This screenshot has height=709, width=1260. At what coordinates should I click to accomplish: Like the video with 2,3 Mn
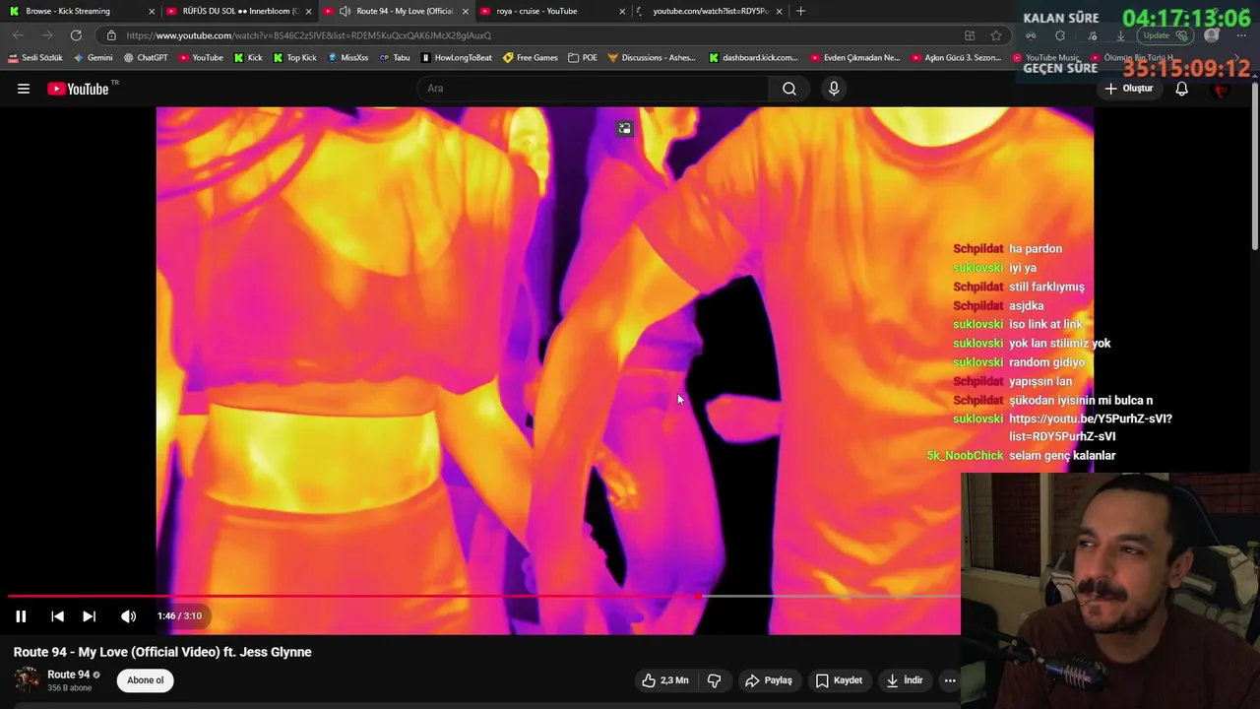coord(665,680)
